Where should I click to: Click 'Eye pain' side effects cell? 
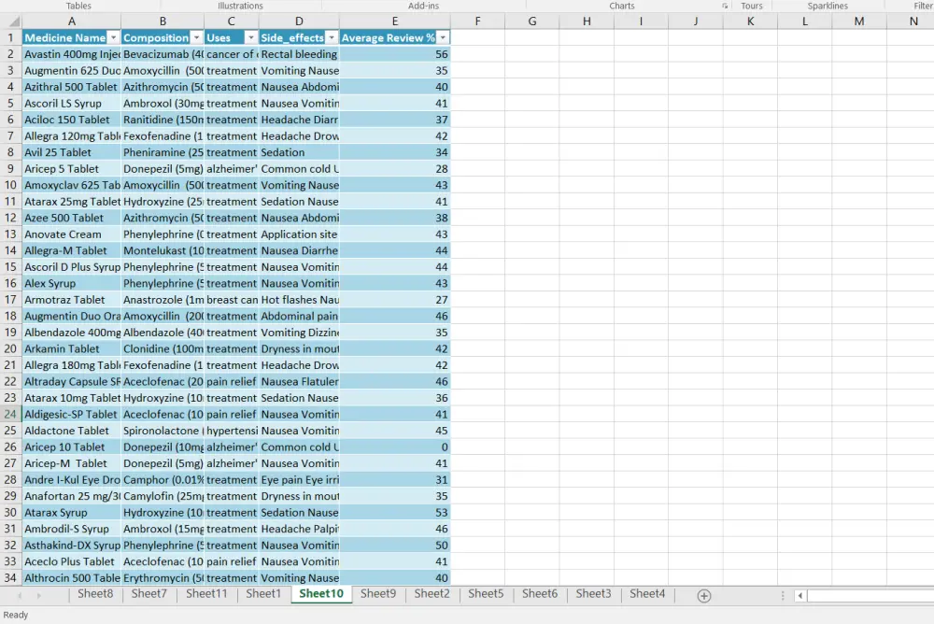click(x=299, y=480)
